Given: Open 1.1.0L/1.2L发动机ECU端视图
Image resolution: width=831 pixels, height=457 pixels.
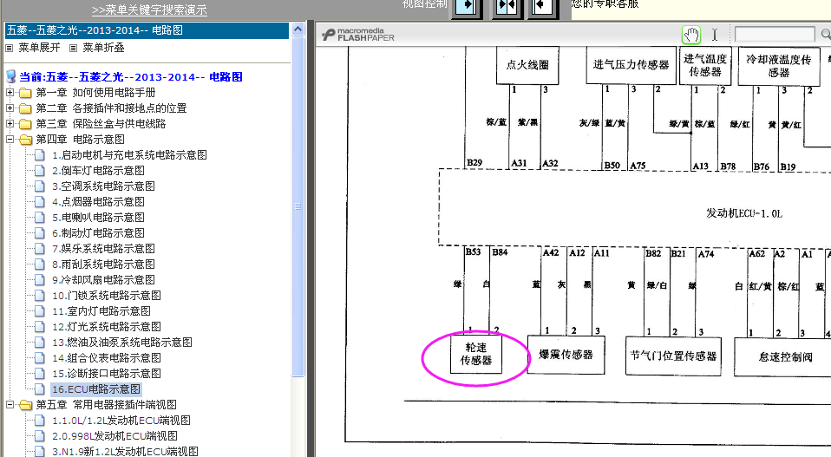Looking at the screenshot, I should [x=121, y=421].
